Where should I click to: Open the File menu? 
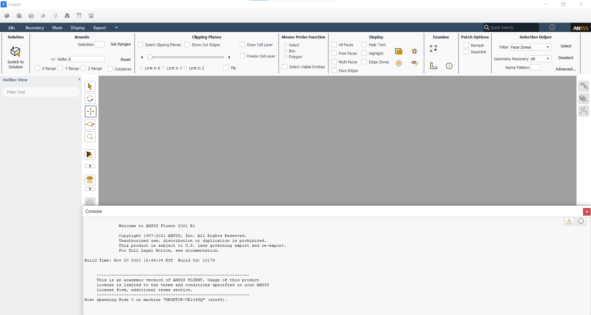12,28
